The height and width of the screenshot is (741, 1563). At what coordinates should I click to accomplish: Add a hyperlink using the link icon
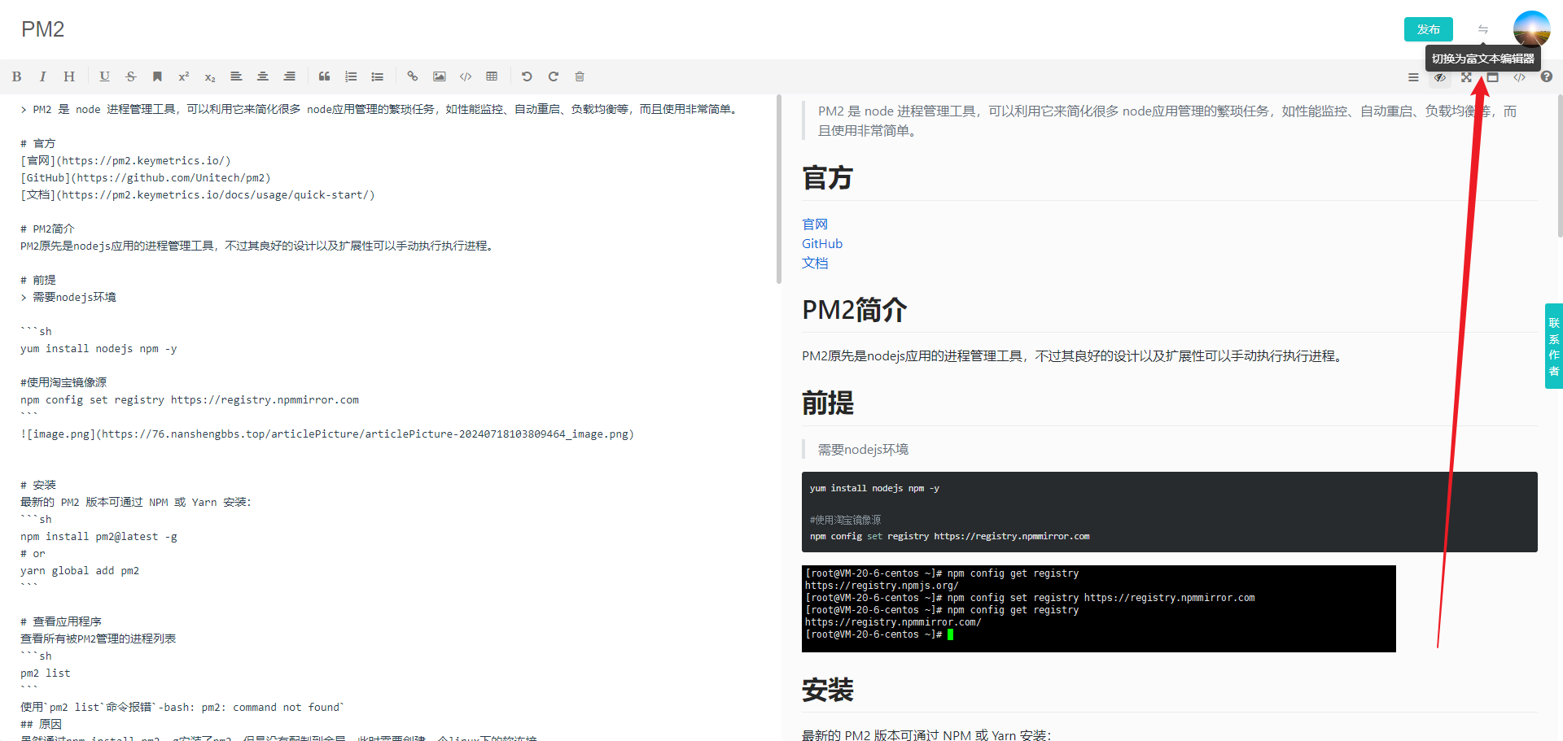413,76
